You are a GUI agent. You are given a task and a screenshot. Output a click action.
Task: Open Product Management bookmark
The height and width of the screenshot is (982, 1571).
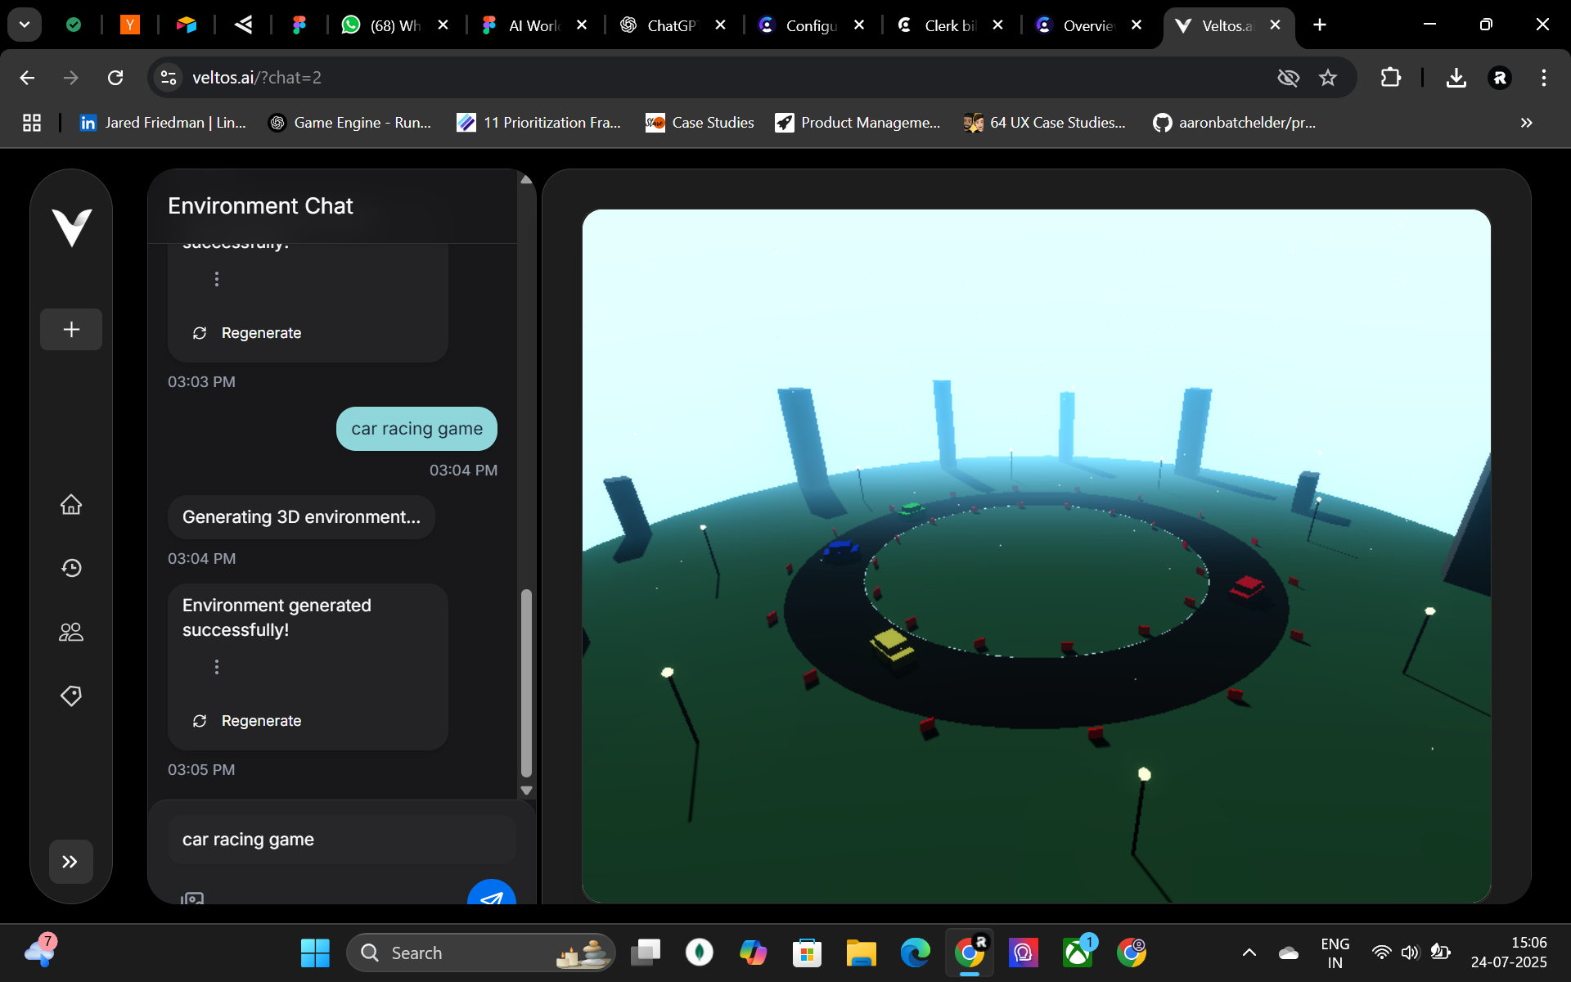click(x=858, y=123)
